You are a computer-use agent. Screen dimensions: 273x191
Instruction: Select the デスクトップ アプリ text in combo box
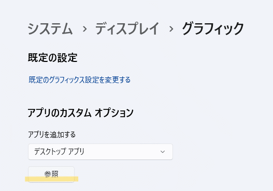(60, 152)
